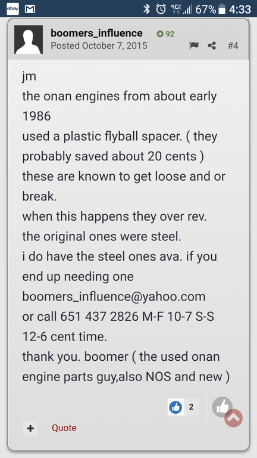Viewport: 257px width, 458px height.
Task: Toggle multiquote plus button
Action: (30, 429)
